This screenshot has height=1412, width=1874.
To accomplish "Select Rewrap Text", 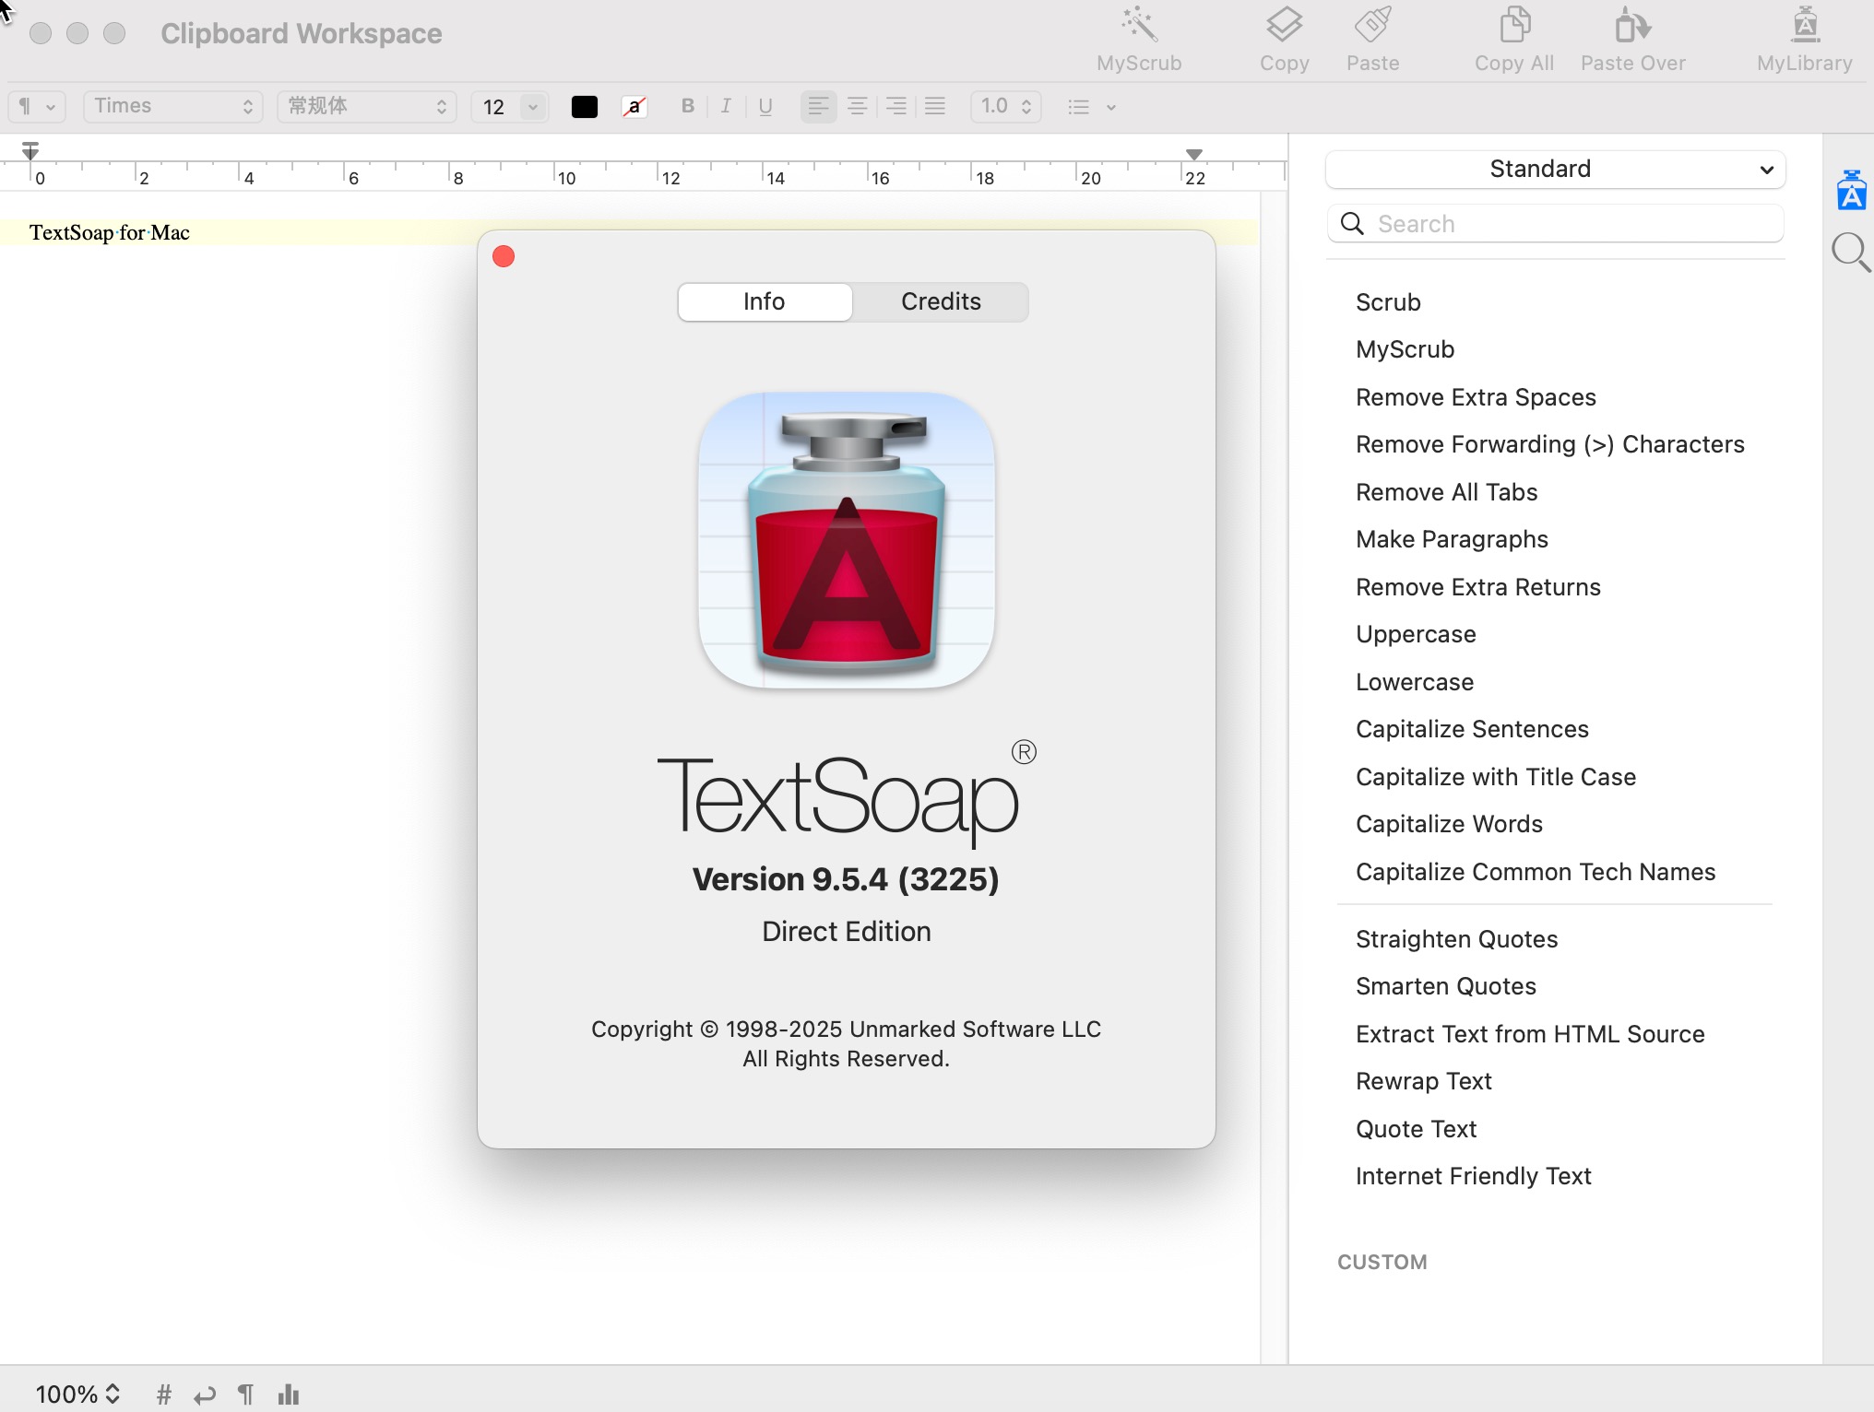I will click(1423, 1081).
